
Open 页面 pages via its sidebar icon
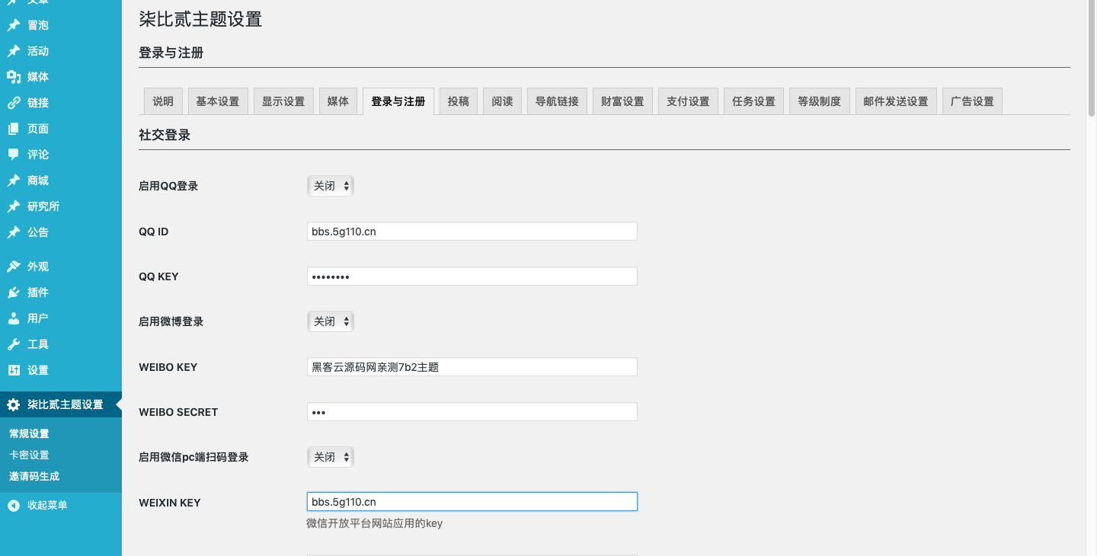coord(14,129)
